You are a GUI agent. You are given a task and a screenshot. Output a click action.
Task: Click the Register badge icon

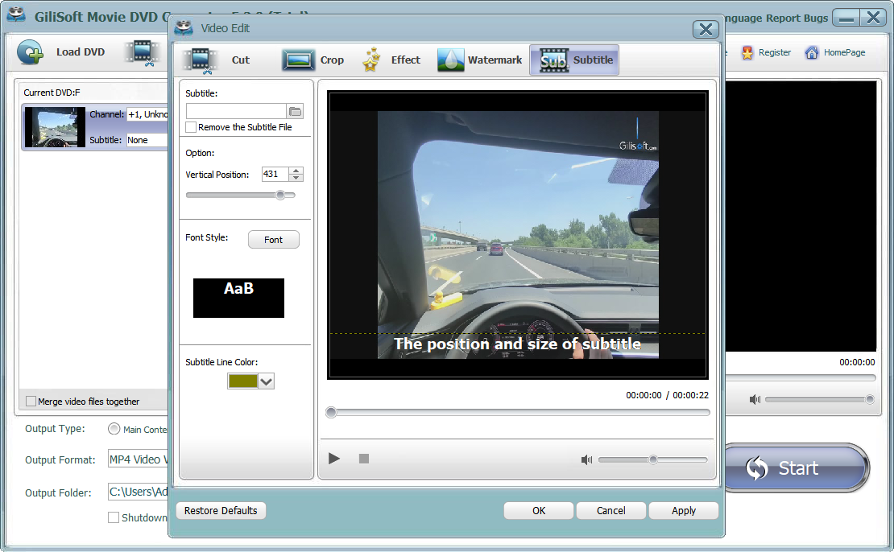(747, 53)
